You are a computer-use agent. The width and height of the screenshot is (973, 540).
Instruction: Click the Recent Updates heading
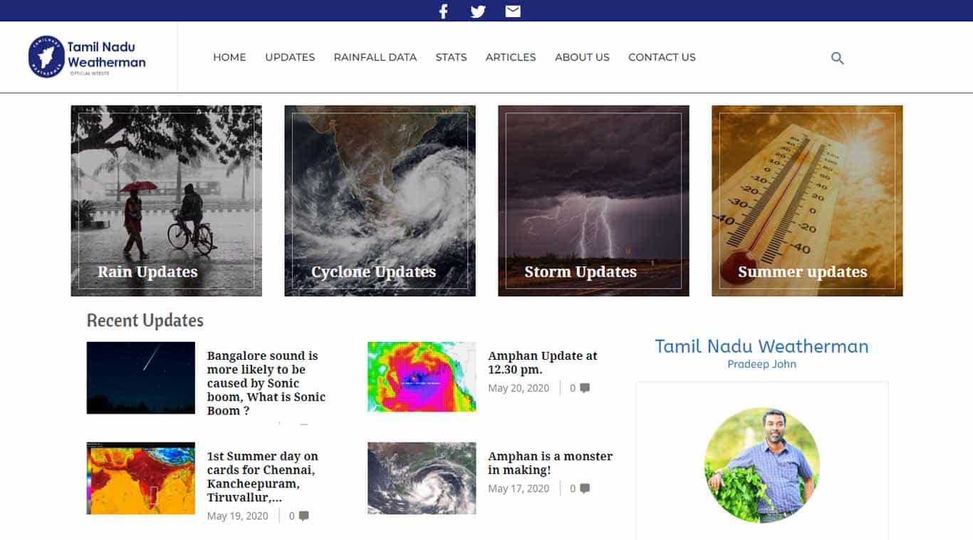click(x=145, y=321)
